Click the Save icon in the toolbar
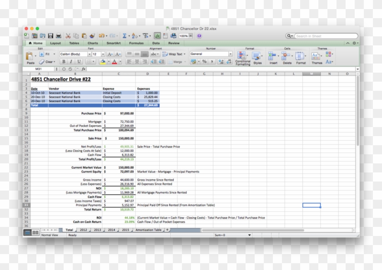Image resolution: width=382 pixels, height=270 pixels. click(x=50, y=36)
